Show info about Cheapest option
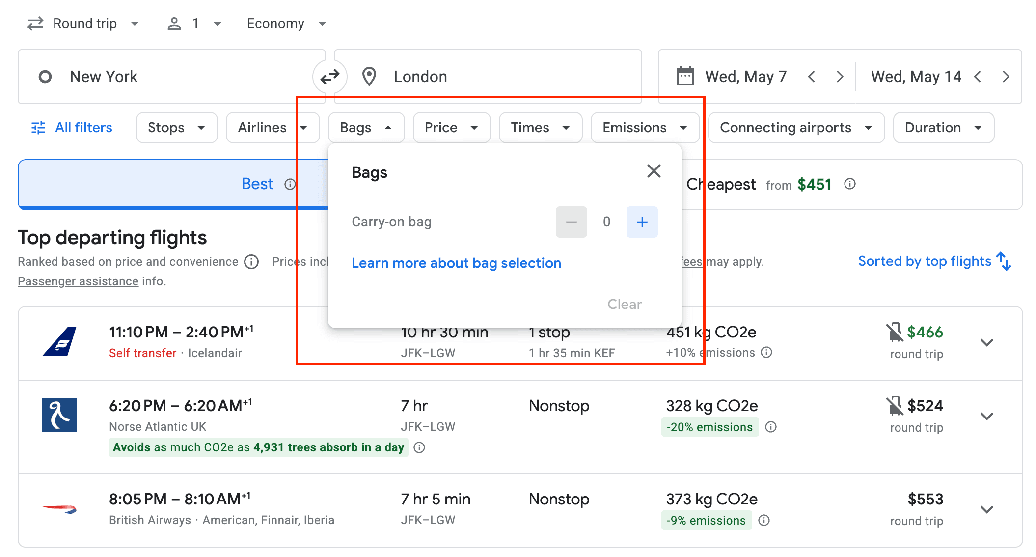Screen dimensions: 1036x557 point(850,184)
